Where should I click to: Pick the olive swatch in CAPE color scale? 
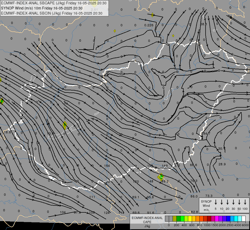[175, 219]
